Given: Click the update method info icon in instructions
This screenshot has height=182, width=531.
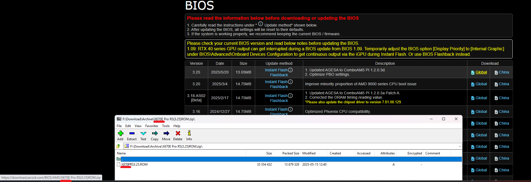Looking at the screenshot, I should tap(261, 24).
